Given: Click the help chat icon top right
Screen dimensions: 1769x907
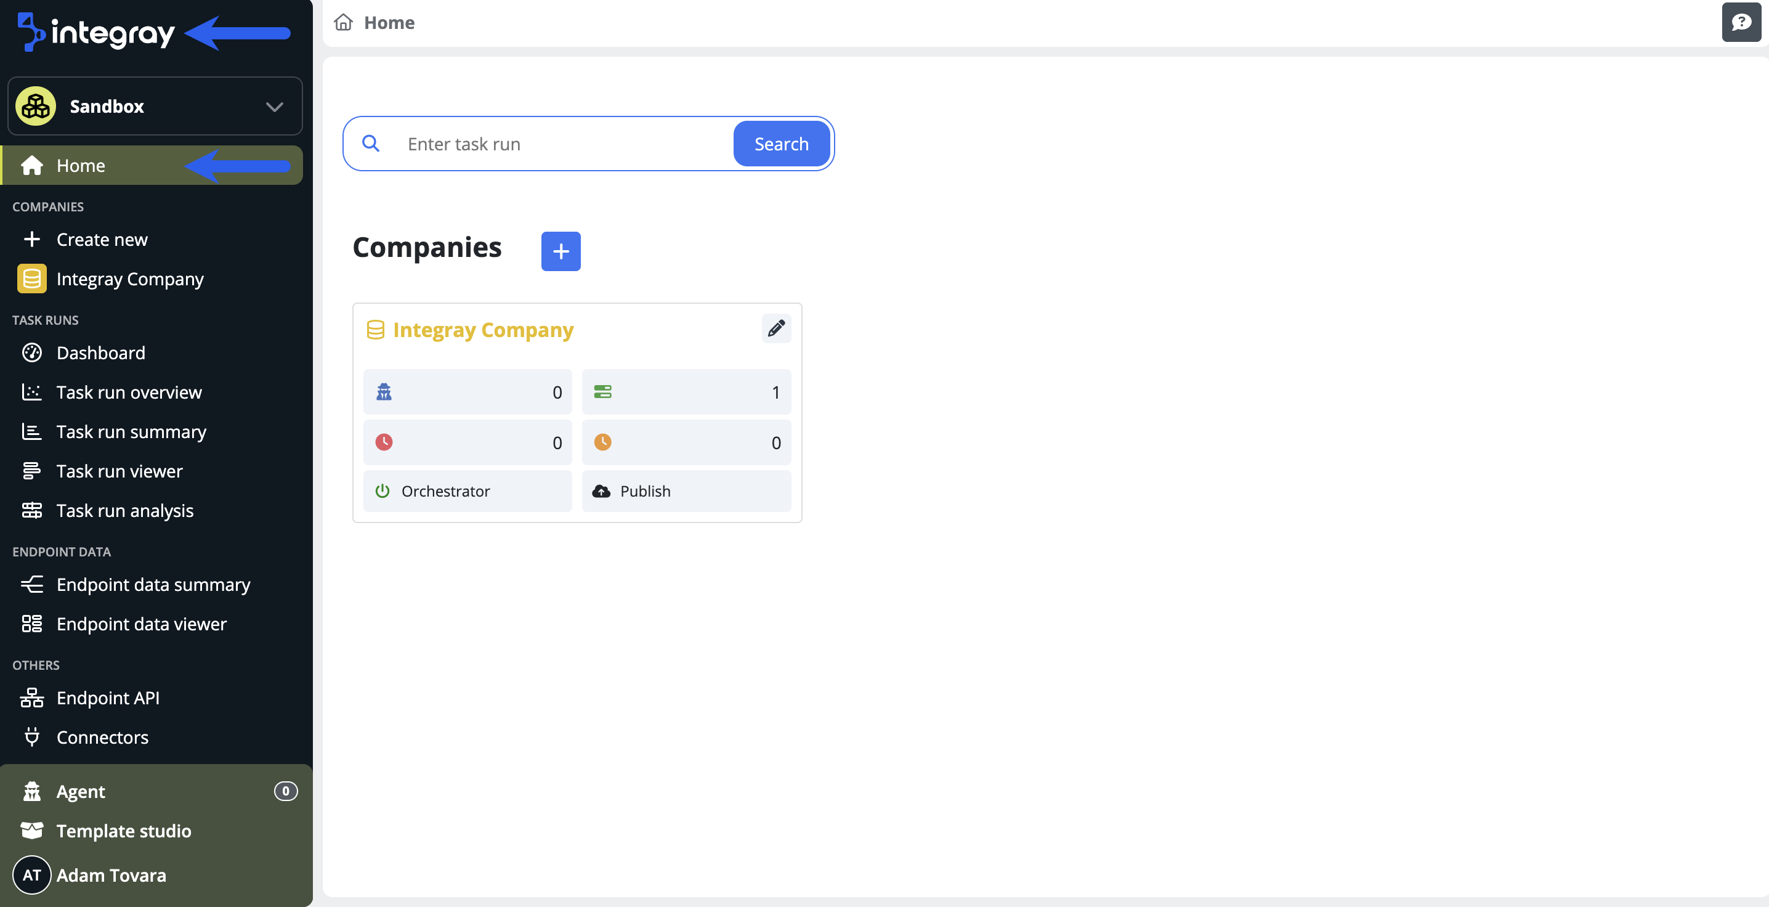Looking at the screenshot, I should pyautogui.click(x=1741, y=23).
